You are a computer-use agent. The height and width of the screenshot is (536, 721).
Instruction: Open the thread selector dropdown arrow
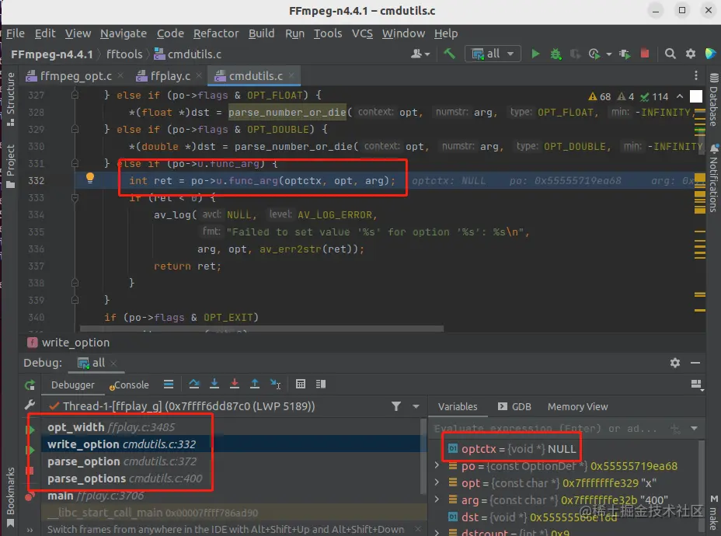416,406
